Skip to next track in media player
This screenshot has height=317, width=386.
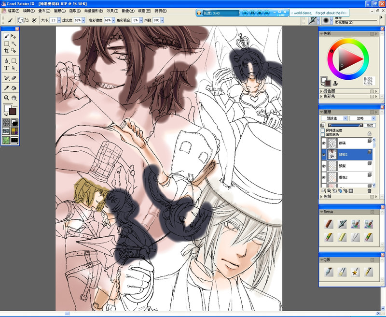267,13
